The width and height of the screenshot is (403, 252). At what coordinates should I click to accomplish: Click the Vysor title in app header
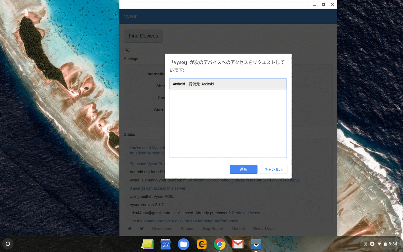point(130,16)
